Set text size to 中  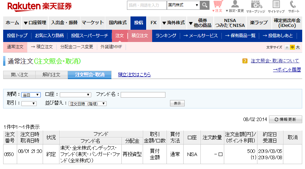(292, 47)
